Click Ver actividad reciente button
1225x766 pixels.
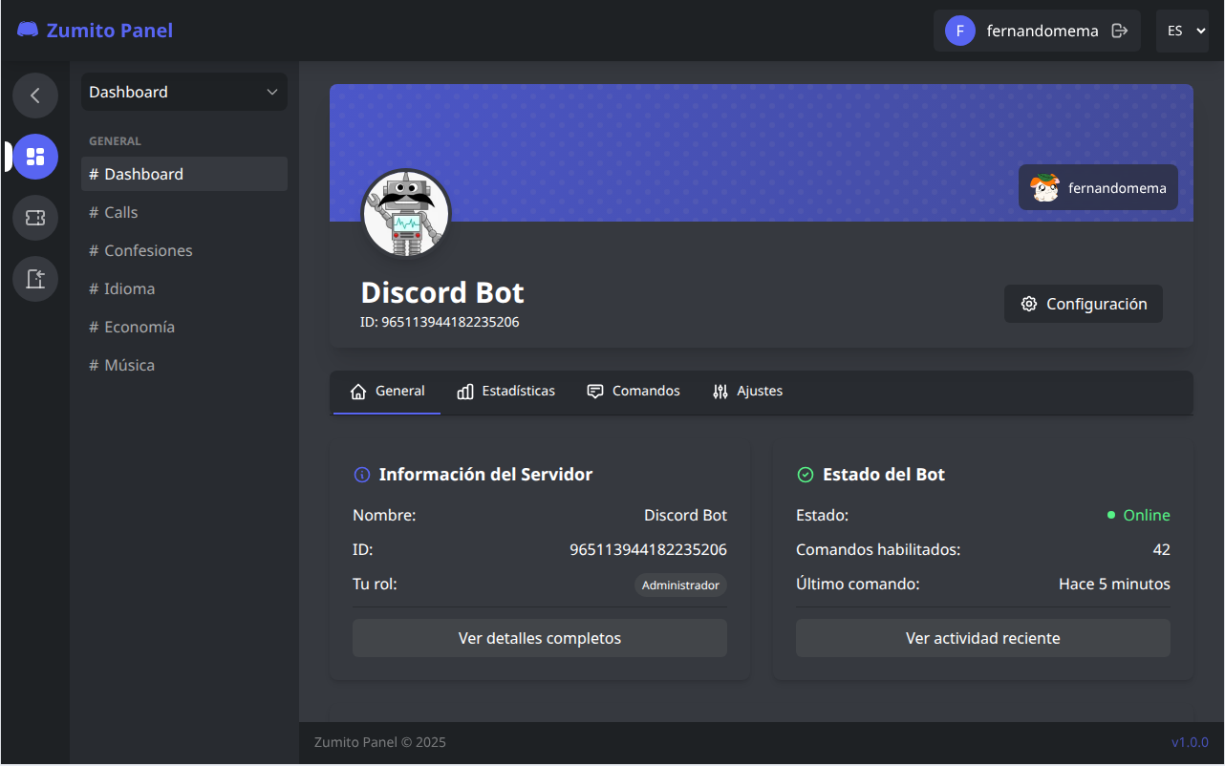click(983, 638)
